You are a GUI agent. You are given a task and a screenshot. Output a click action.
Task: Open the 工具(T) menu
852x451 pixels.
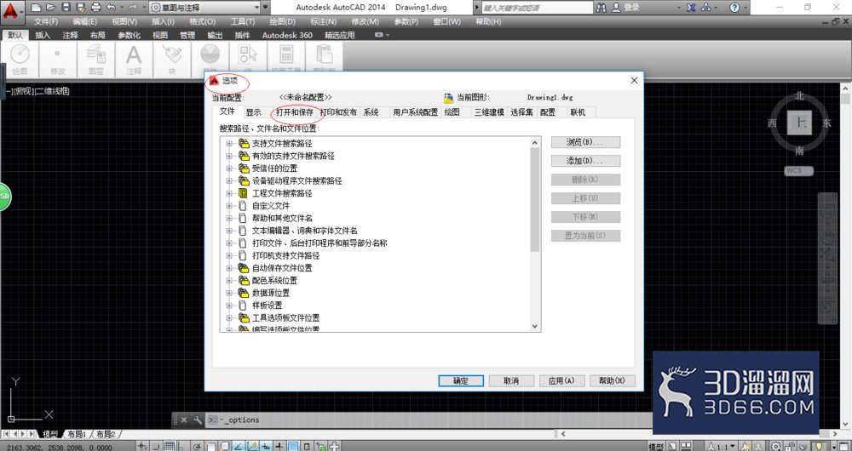point(242,22)
